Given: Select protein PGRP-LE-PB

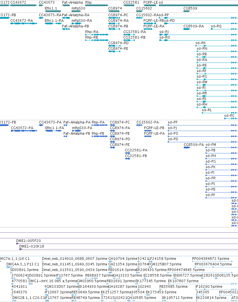Looking at the screenshot, I should 154,128.
